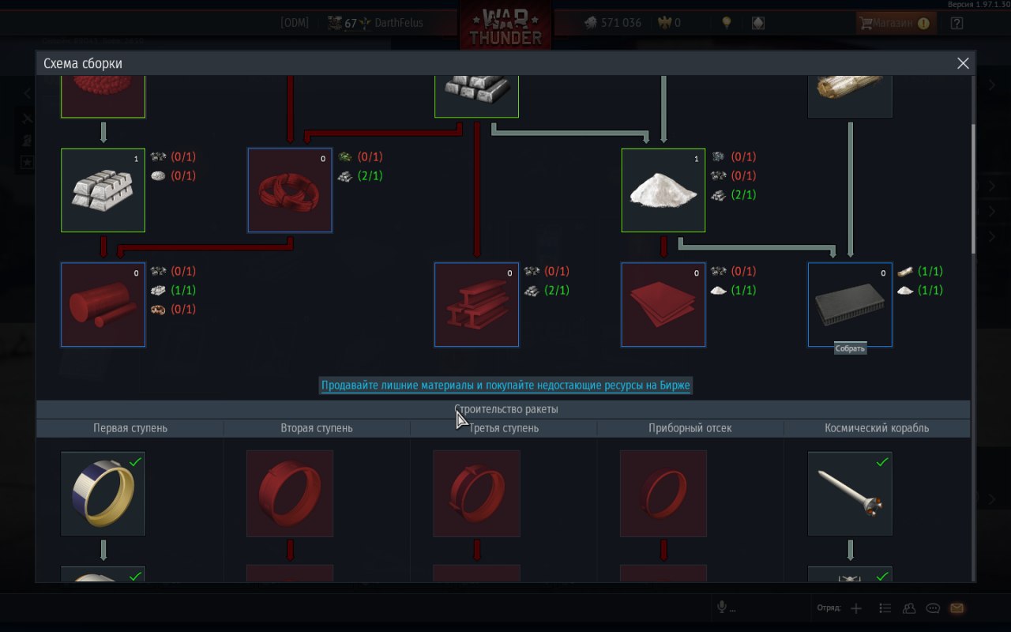Select the dark carbon panel item
The width and height of the screenshot is (1011, 632).
[x=850, y=305]
